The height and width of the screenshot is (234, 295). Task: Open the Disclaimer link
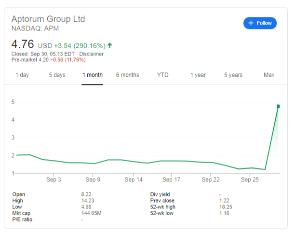tap(91, 54)
